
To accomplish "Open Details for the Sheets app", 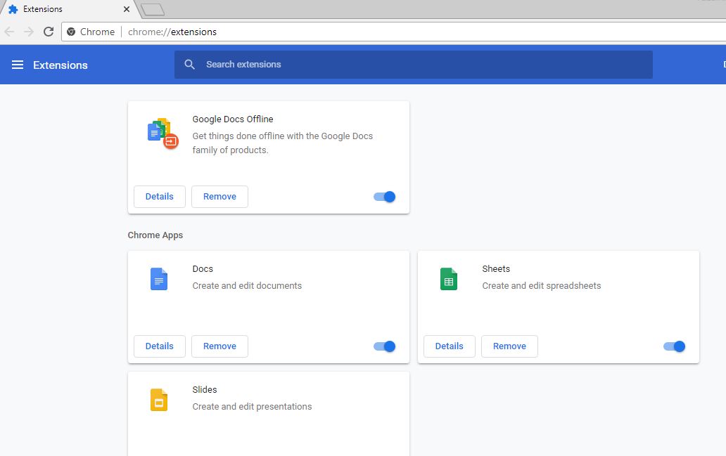I will click(449, 346).
